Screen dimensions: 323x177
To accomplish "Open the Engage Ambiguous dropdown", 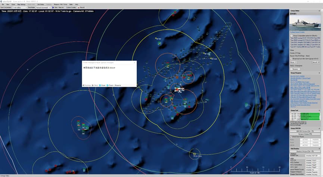I will click(x=313, y=172).
